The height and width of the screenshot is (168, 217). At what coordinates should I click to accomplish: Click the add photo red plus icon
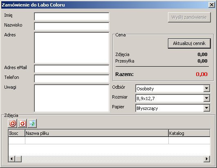13,123
